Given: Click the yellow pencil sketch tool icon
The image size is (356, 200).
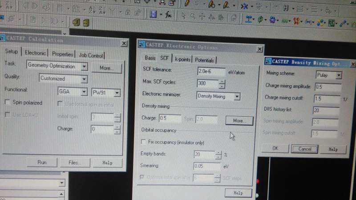Looking at the screenshot, I should tap(187, 3).
